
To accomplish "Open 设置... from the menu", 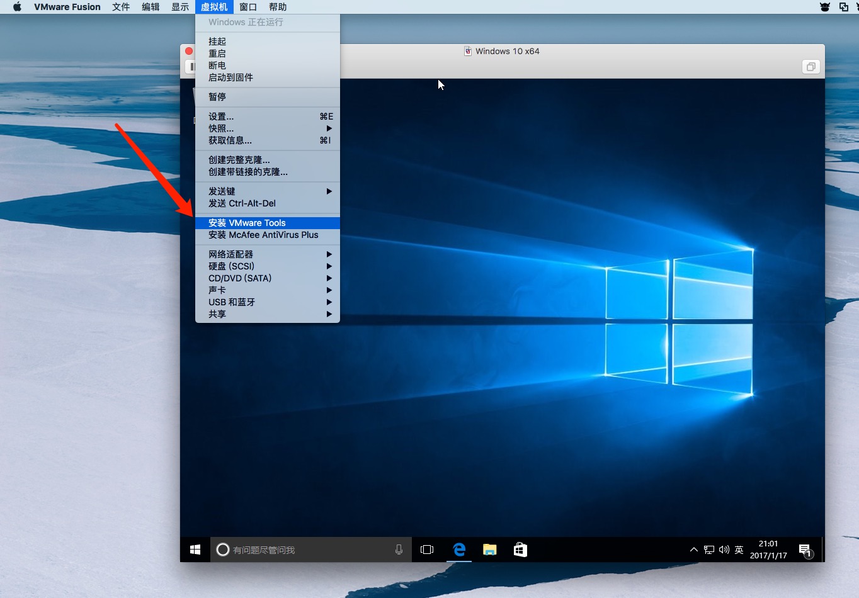I will click(x=268, y=116).
